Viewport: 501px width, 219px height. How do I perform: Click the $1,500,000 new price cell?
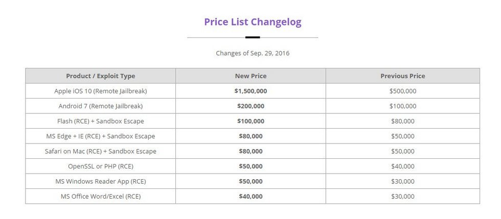pos(250,91)
